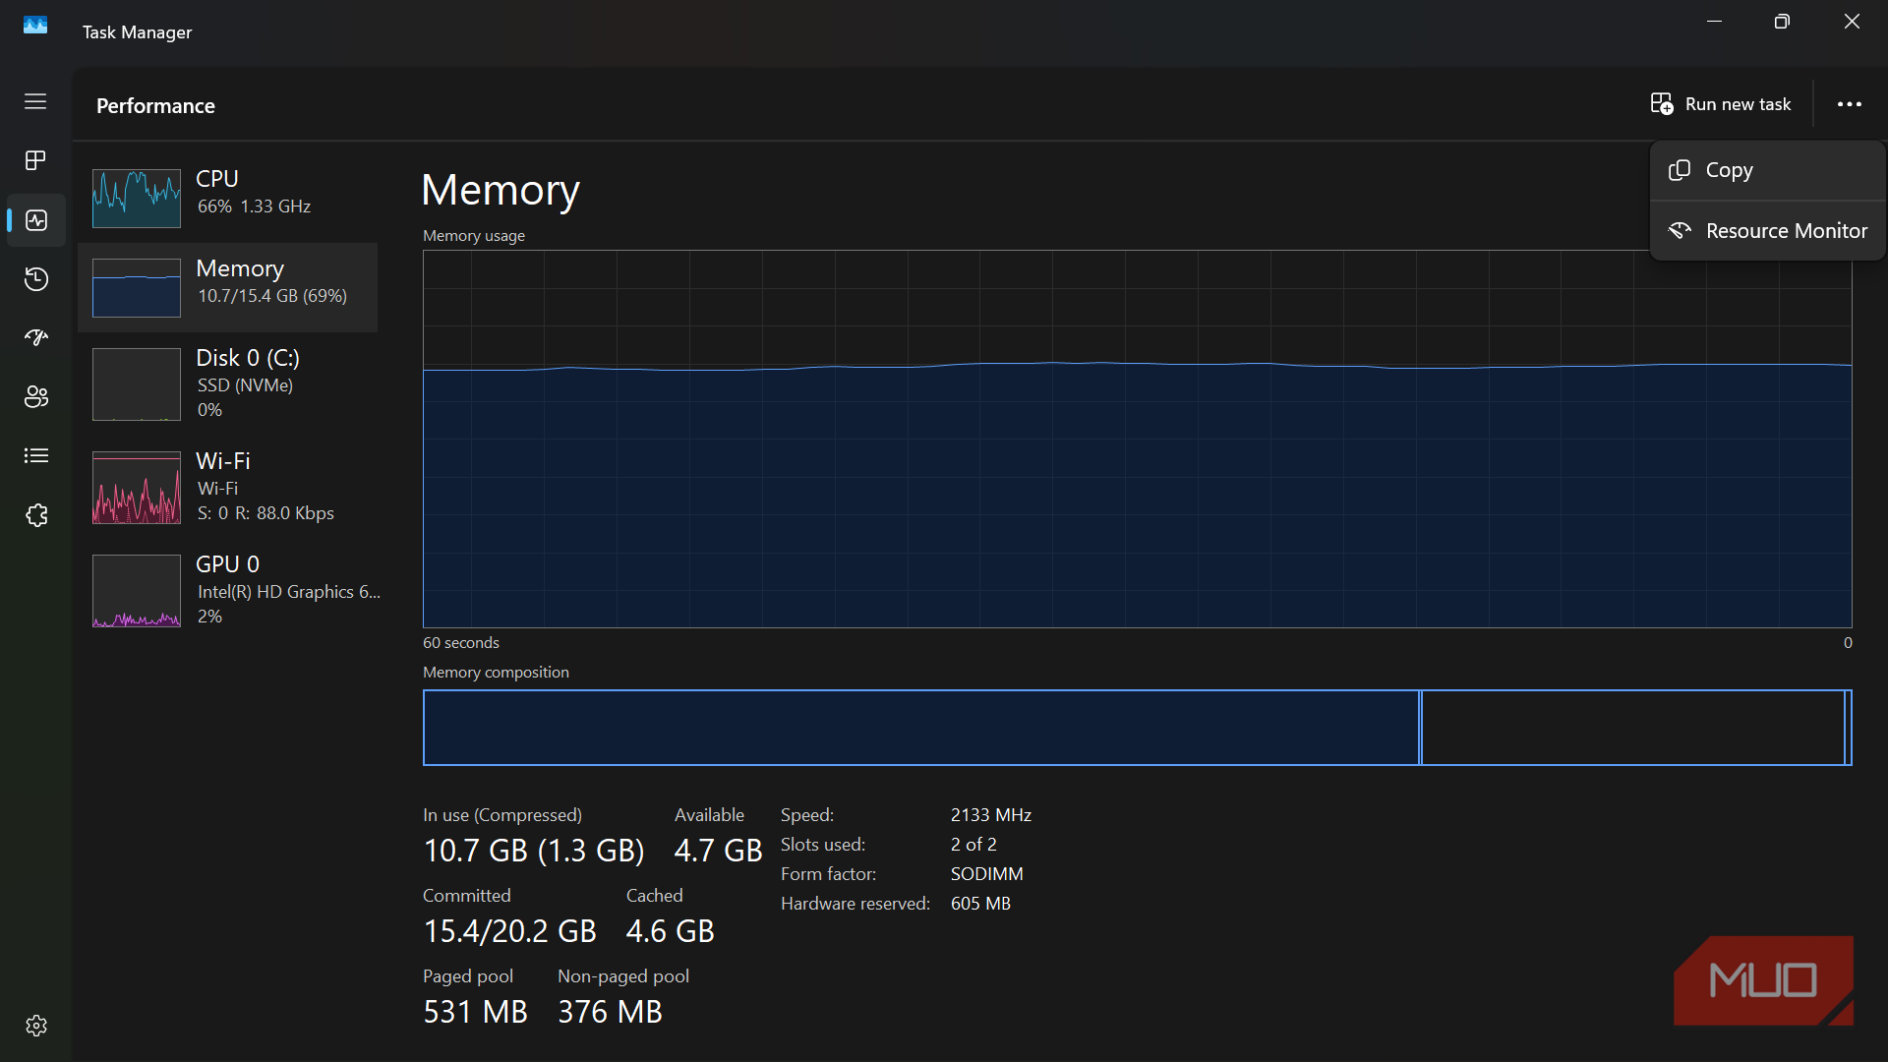Select the Performance page icon in sidebar
Image resolution: width=1888 pixels, height=1062 pixels.
[x=36, y=220]
